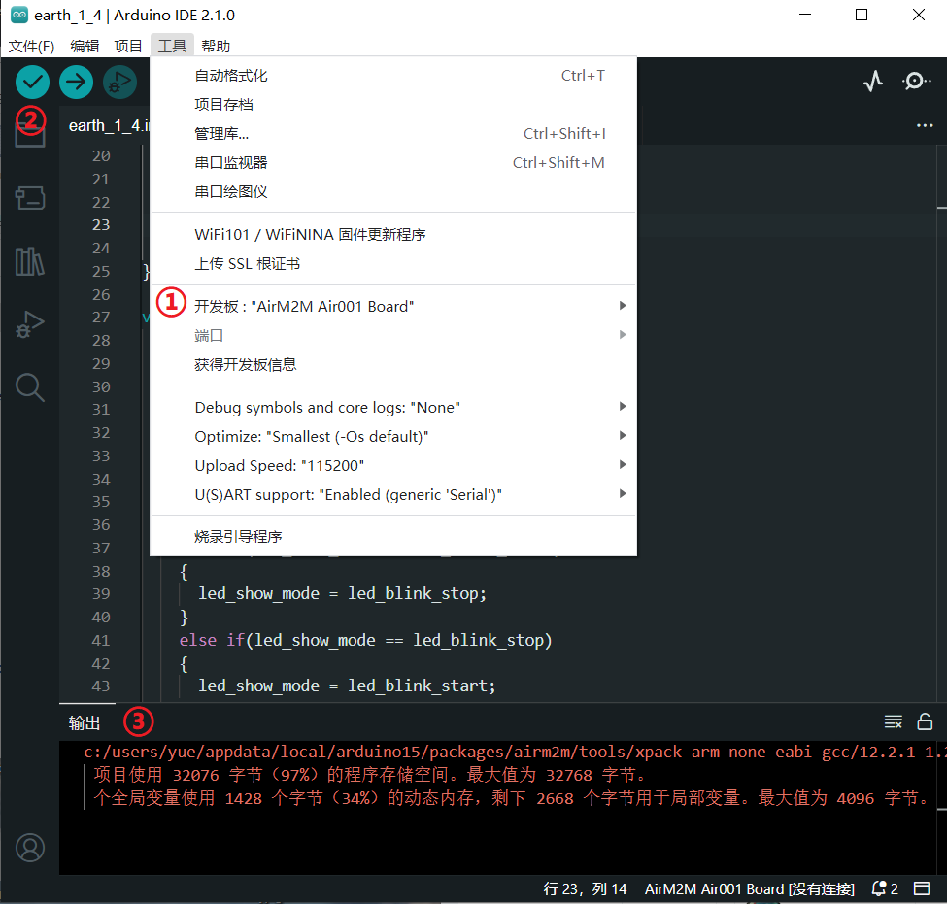Click the Verify checkmark button

32,83
